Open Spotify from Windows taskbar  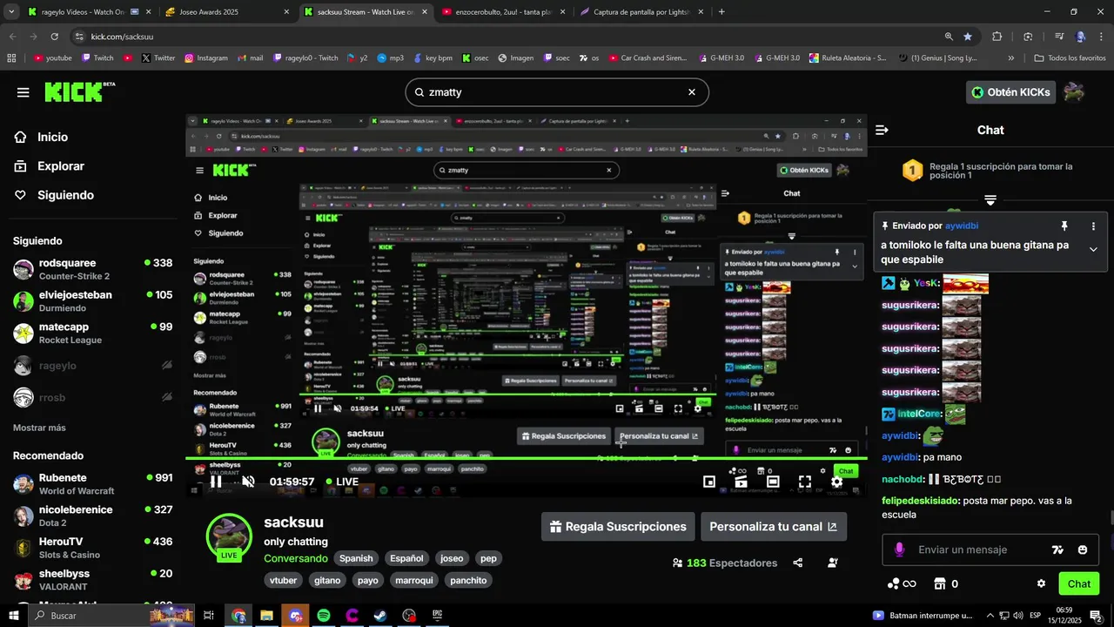(x=324, y=616)
